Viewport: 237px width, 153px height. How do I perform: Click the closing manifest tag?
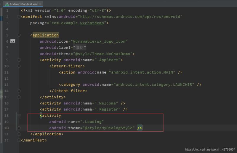34,140
